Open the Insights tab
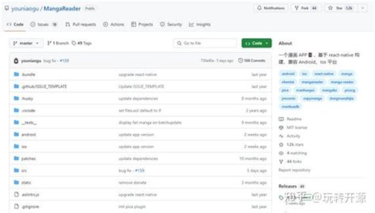 199,24
